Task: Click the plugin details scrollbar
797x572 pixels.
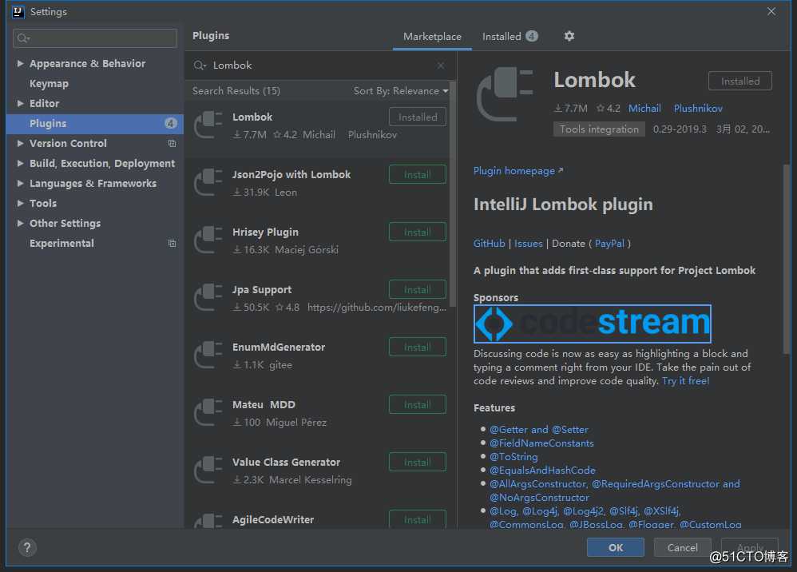Action: pyautogui.click(x=787, y=260)
